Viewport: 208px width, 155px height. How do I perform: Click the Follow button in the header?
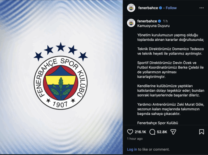[171, 8]
